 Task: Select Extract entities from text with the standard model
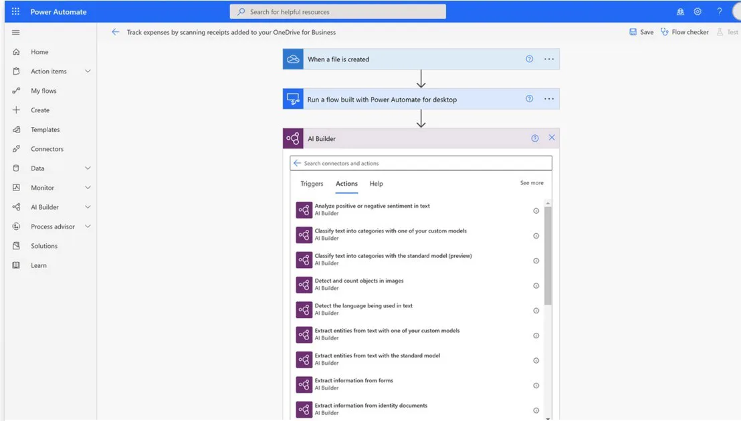418,360
